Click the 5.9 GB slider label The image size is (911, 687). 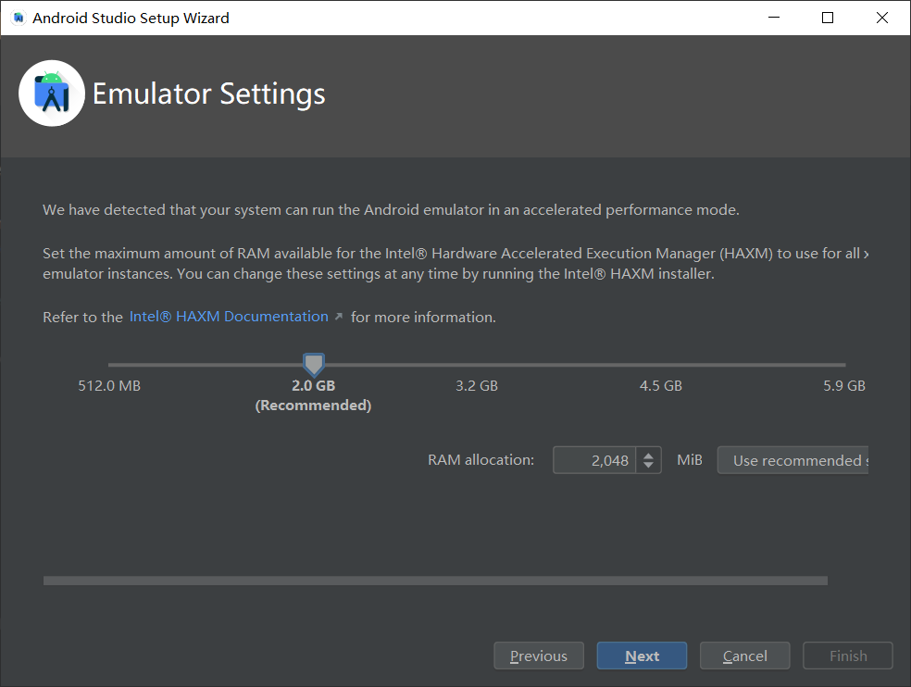coord(844,386)
